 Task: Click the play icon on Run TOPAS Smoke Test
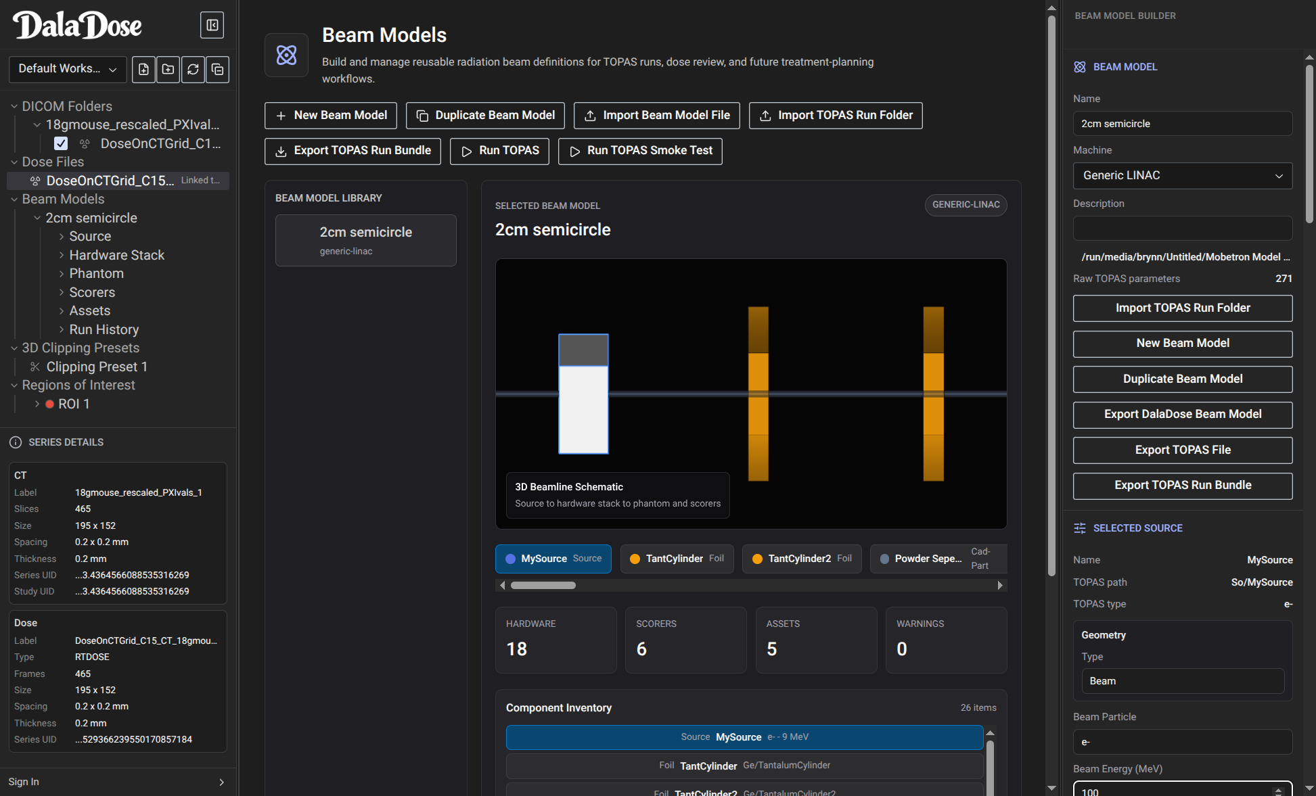[574, 151]
